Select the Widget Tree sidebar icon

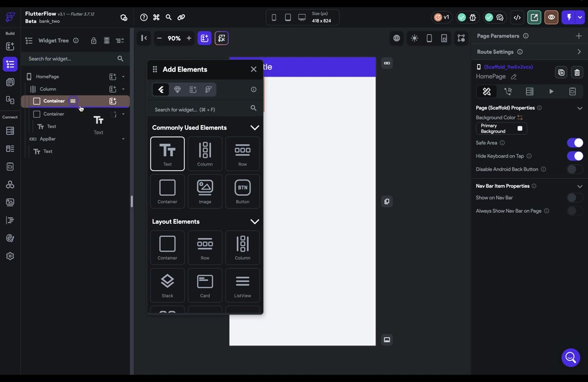tap(10, 65)
